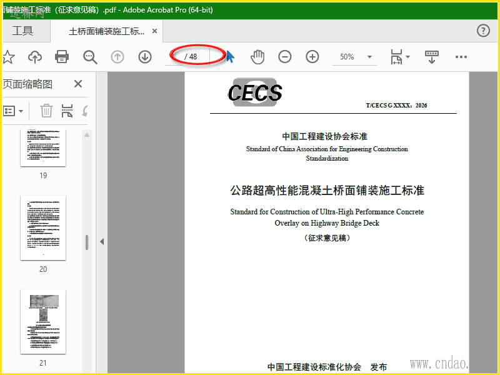Switch to the 工具 tab
The width and height of the screenshot is (500, 375).
pyautogui.click(x=22, y=31)
